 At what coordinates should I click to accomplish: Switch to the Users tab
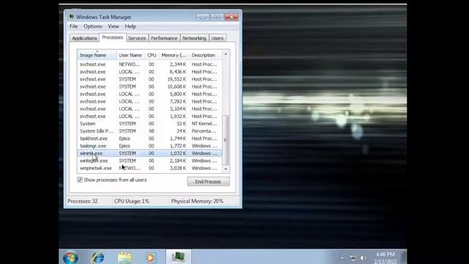pyautogui.click(x=217, y=38)
